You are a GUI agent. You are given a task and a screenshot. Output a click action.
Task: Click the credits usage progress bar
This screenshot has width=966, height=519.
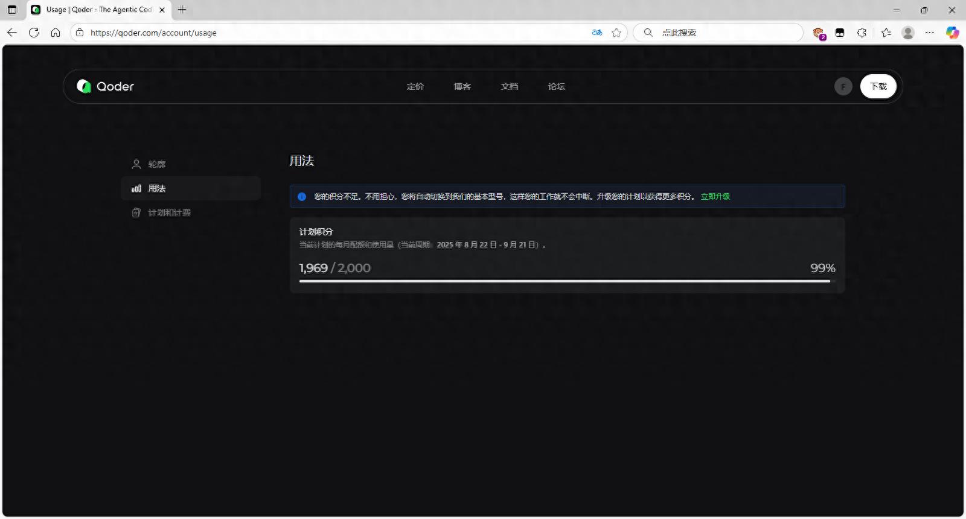click(568, 281)
